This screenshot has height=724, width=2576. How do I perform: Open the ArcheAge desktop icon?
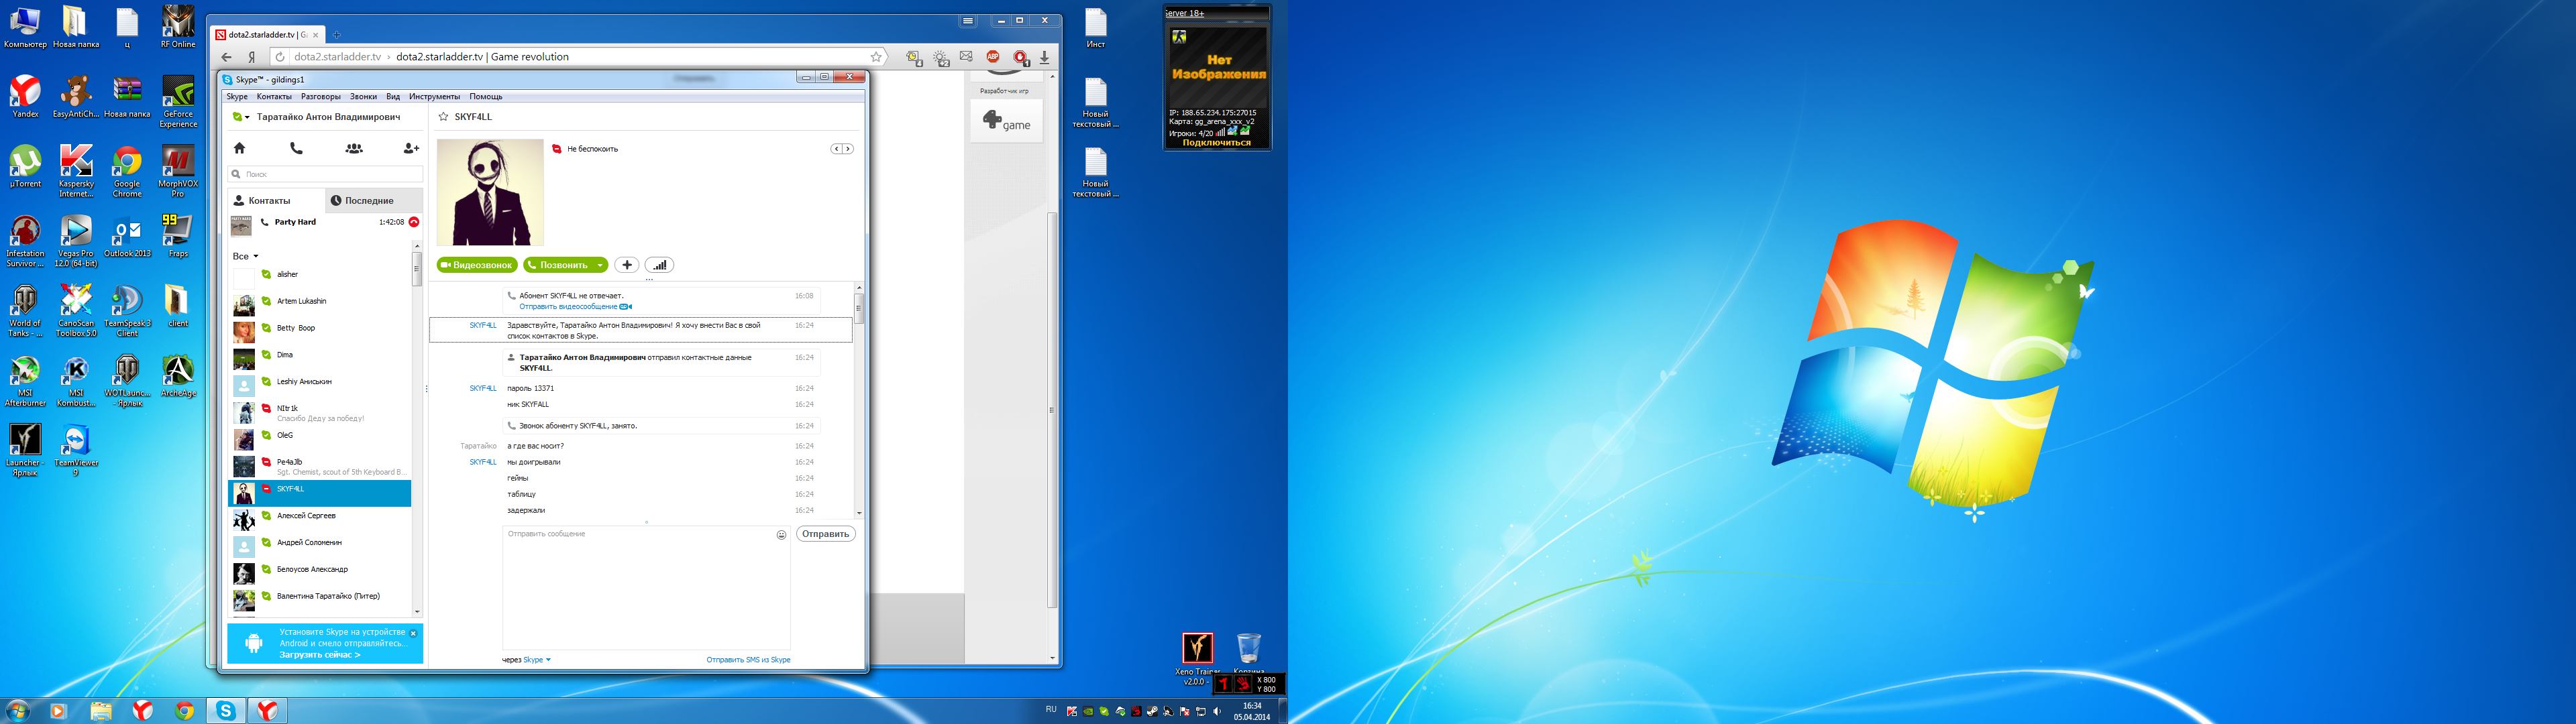click(178, 376)
